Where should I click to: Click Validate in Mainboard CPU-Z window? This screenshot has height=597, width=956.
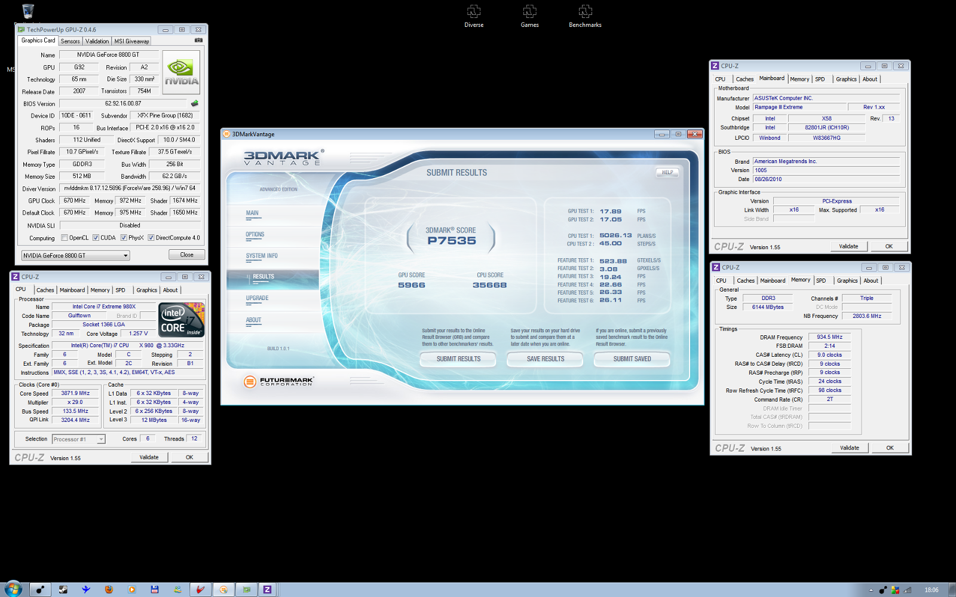[x=848, y=246]
